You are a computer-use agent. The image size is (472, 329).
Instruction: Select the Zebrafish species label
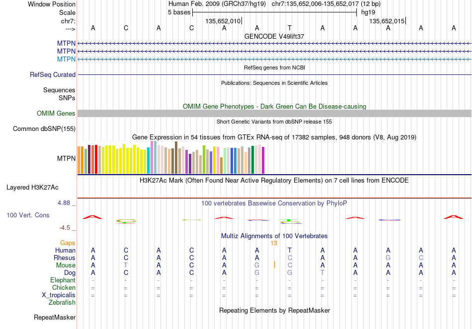coord(62,302)
